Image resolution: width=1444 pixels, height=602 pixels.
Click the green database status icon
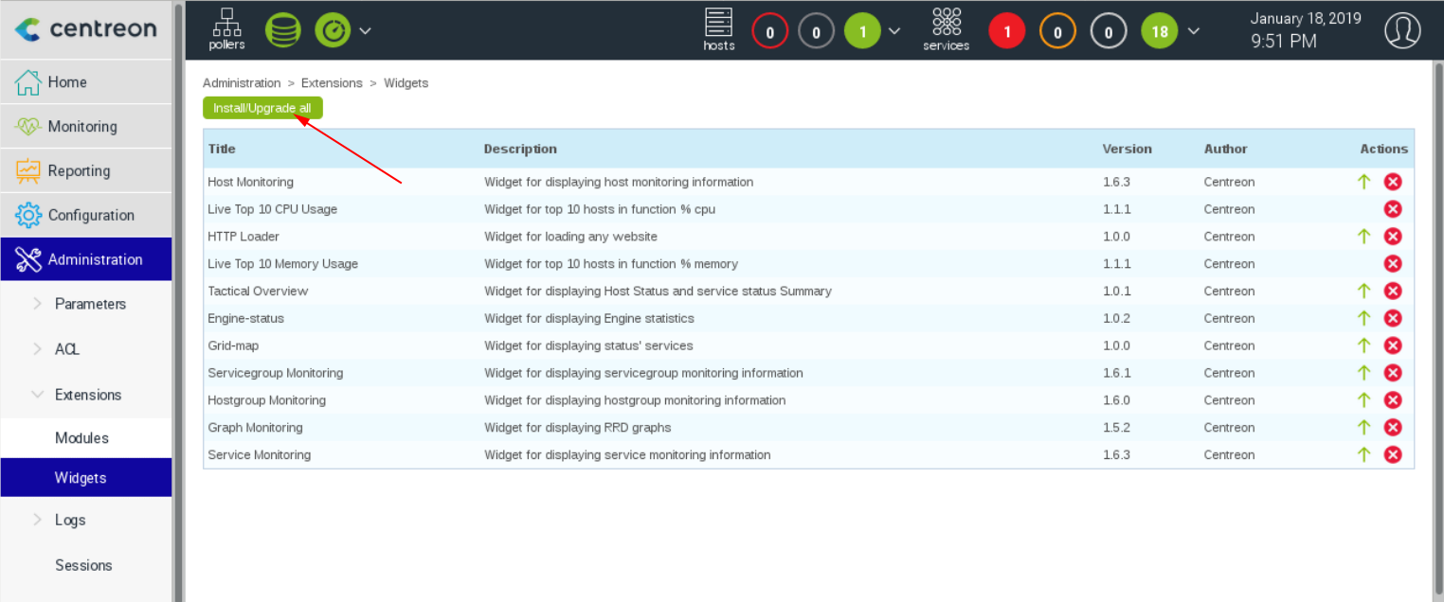click(x=282, y=30)
